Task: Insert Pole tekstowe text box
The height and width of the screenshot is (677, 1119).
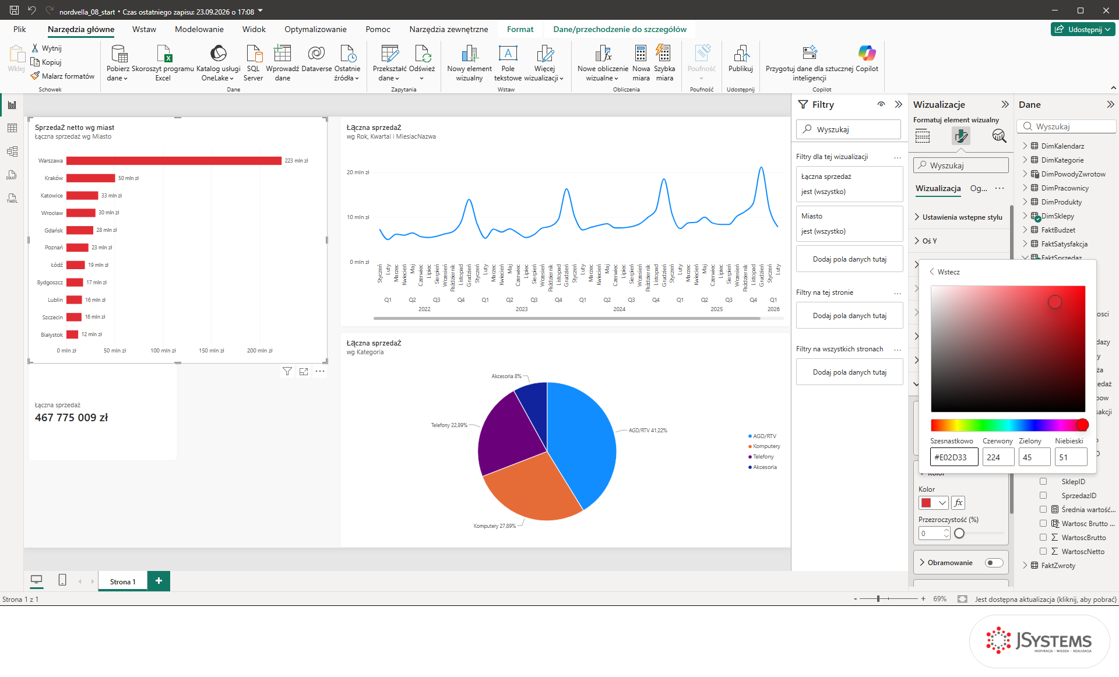Action: (508, 63)
